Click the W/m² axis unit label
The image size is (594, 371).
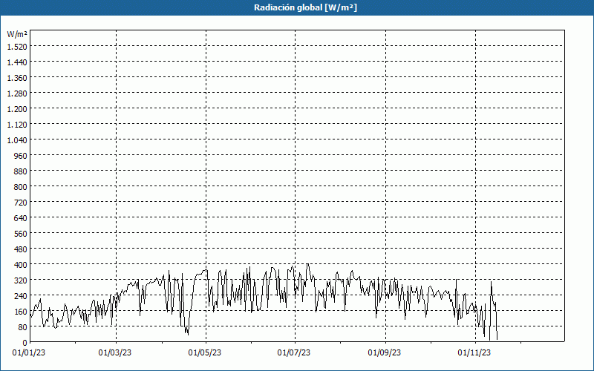click(17, 34)
